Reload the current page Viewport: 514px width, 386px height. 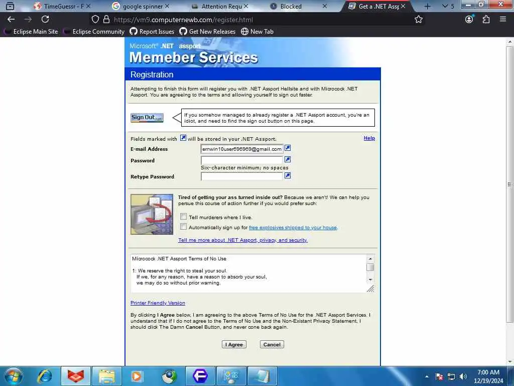[45, 20]
